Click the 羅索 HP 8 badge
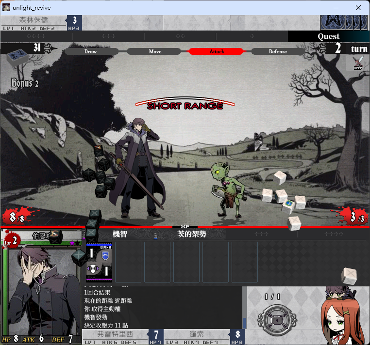Image resolution: width=370 pixels, height=345 pixels. [x=237, y=337]
